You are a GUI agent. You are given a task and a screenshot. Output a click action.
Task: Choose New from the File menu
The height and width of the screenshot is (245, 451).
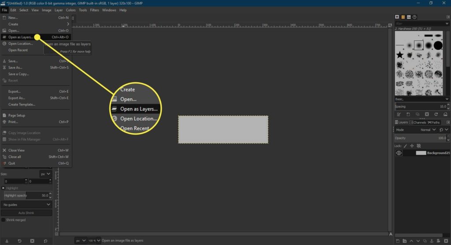point(36,18)
